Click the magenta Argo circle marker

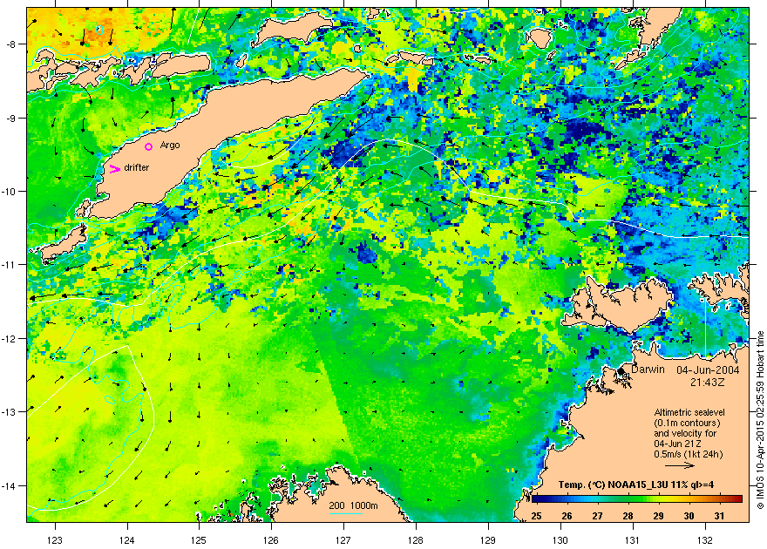[x=149, y=146]
